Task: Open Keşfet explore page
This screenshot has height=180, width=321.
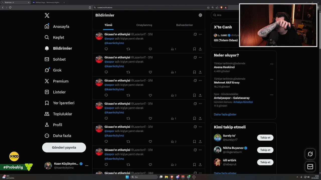Action: [54, 37]
